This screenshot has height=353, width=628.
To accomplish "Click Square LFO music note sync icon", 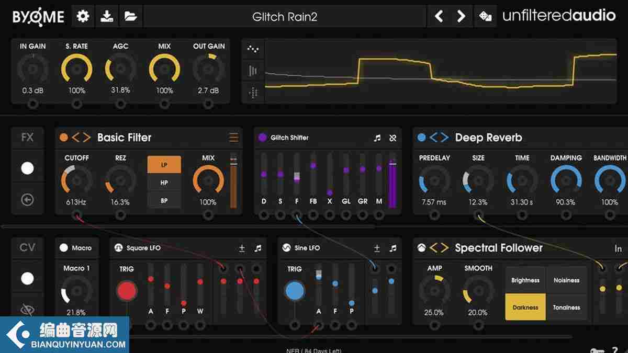I will [257, 248].
